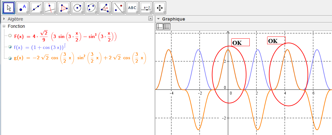332x135 pixels.
Task: Expand the Algèbre panel style bar arrow
Action: click(x=4, y=19)
